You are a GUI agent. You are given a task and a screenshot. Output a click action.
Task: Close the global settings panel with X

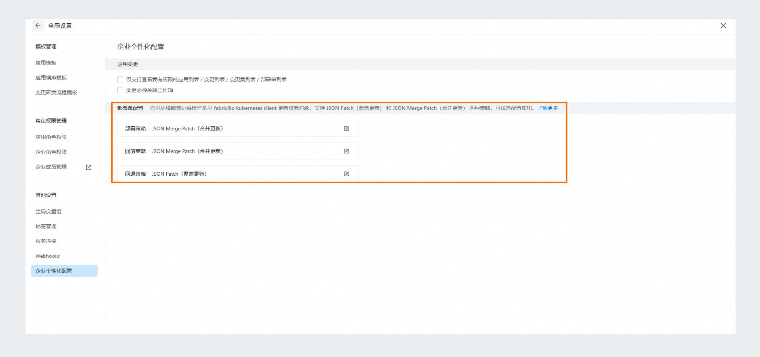pyautogui.click(x=723, y=26)
